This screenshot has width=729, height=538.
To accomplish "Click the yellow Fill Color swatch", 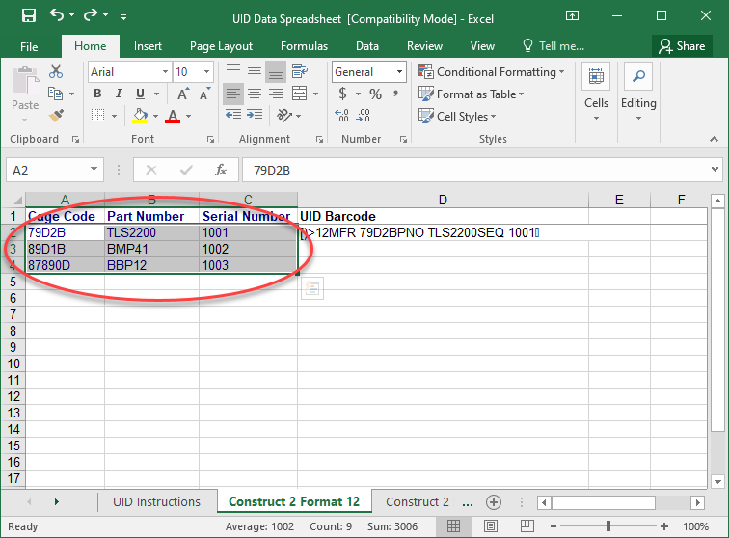I will (141, 116).
